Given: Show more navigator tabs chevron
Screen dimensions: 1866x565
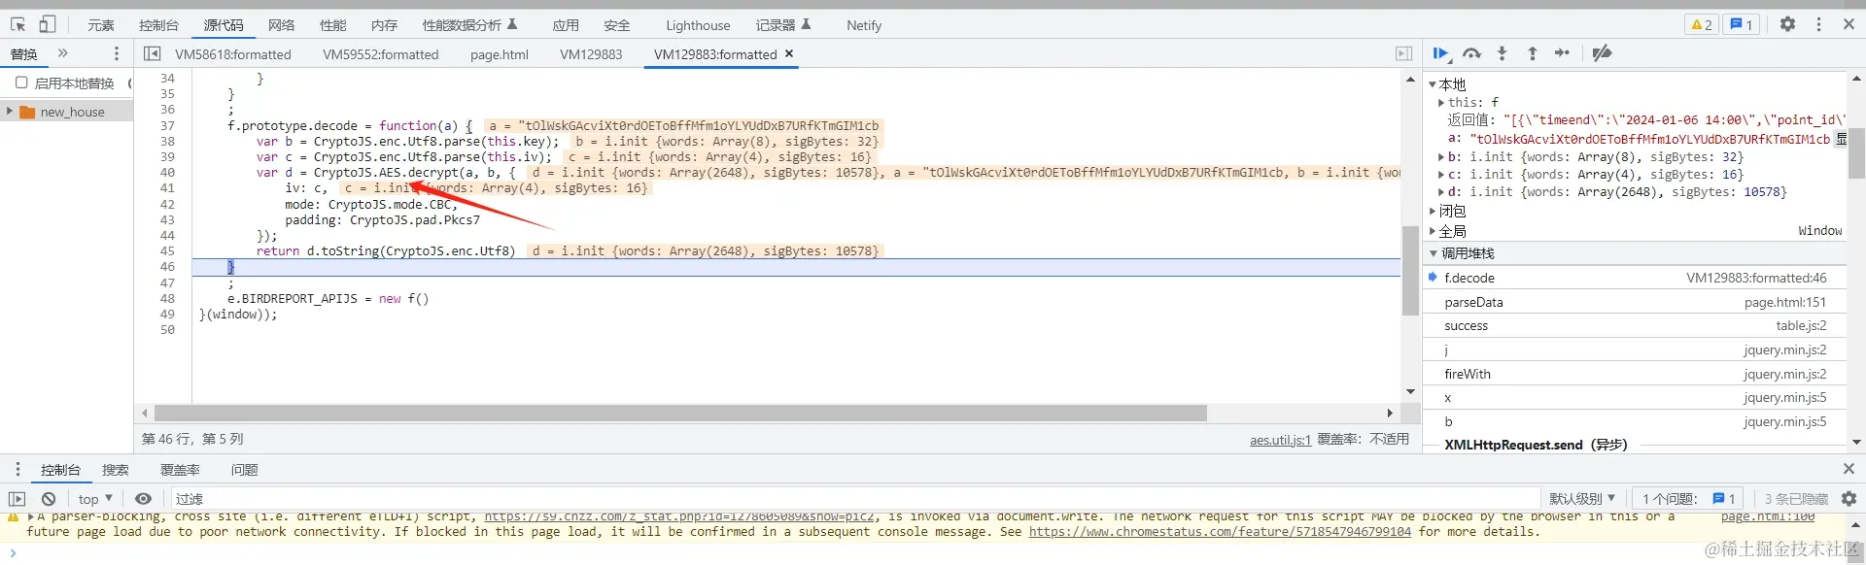Looking at the screenshot, I should [x=63, y=53].
